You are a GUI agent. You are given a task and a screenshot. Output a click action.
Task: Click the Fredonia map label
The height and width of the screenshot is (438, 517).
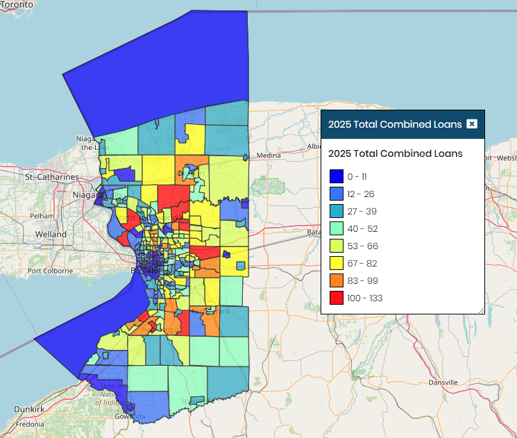click(30, 424)
